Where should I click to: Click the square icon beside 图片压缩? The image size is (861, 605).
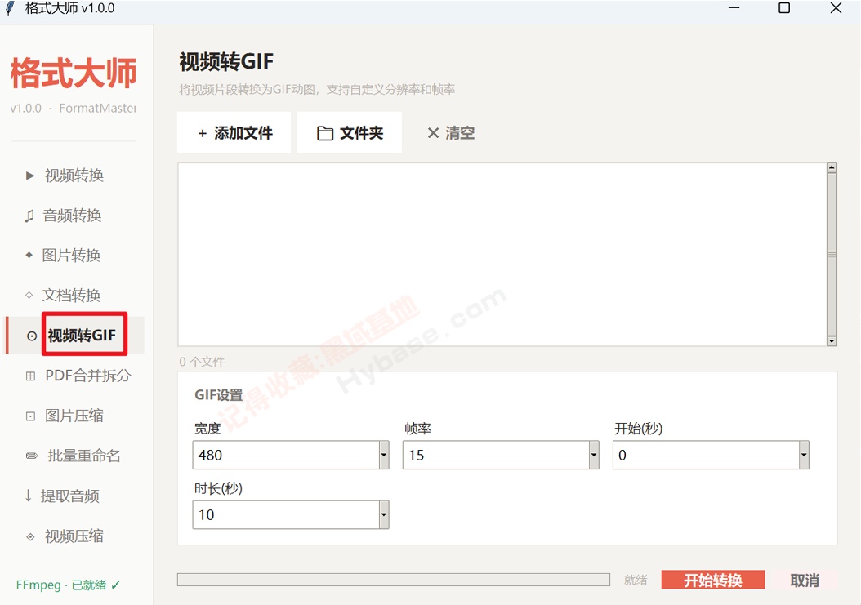[31, 416]
